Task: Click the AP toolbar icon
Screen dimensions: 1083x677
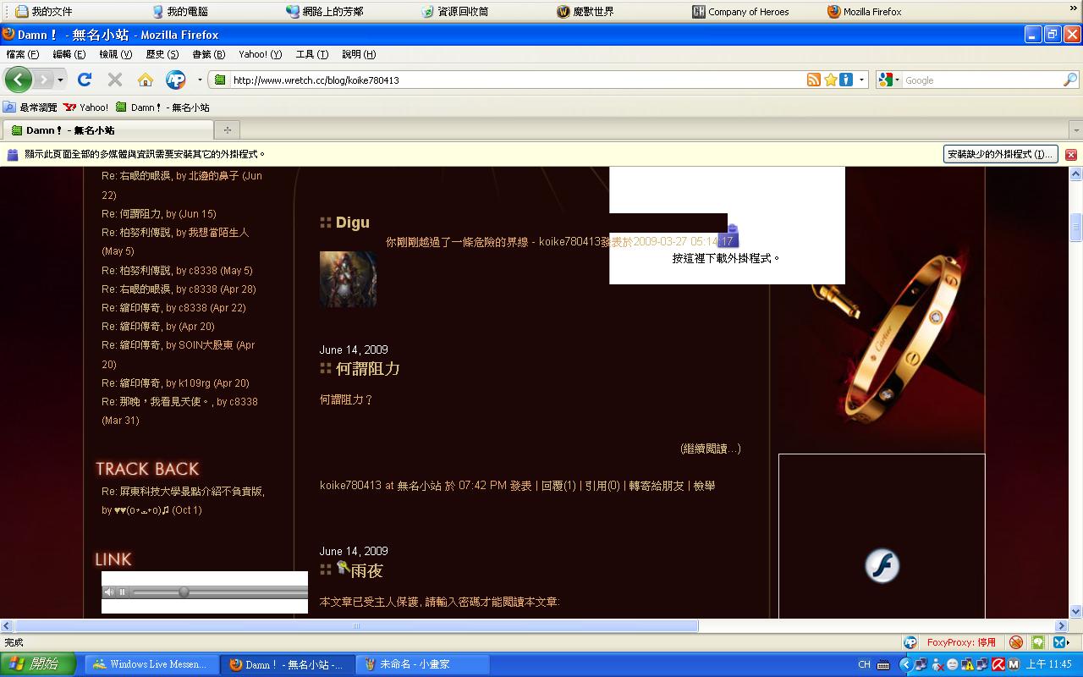Action: point(175,80)
